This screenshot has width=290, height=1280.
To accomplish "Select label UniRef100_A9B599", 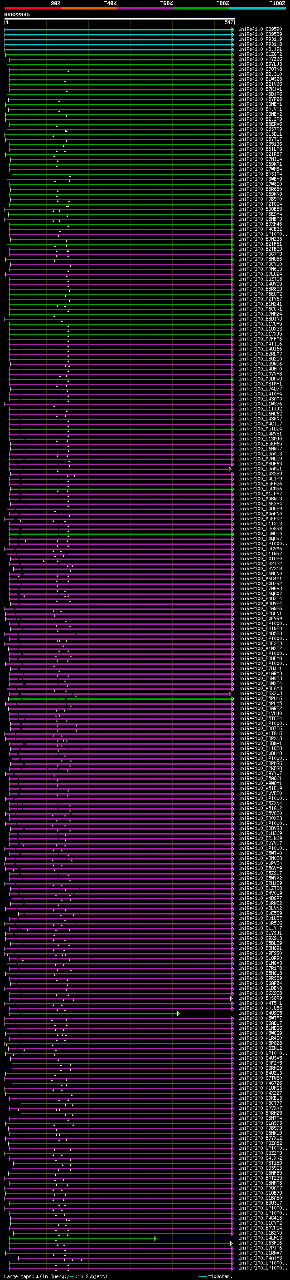I will click(260, 1128).
